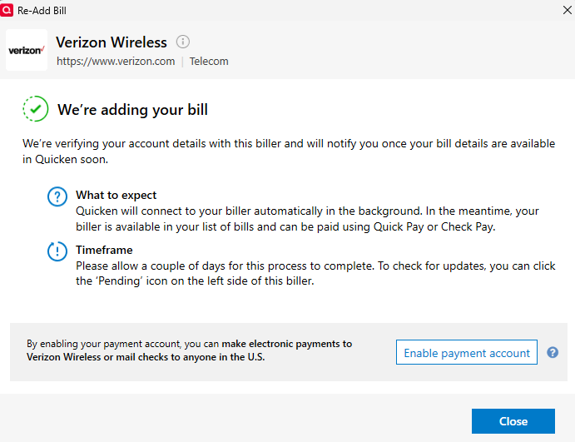Click the Quicken logo in title bar

tap(7, 10)
